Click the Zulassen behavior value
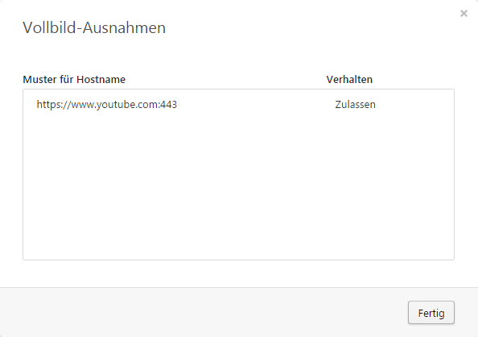The width and height of the screenshot is (478, 337). coord(355,105)
